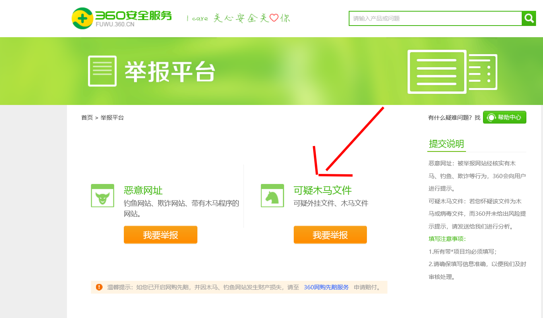543x318 pixels.
Task: Click the devil mask icon beside 恶意网址
Action: (x=102, y=196)
